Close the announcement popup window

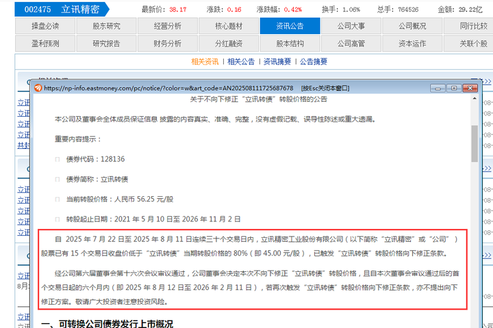pyautogui.click(x=470, y=88)
